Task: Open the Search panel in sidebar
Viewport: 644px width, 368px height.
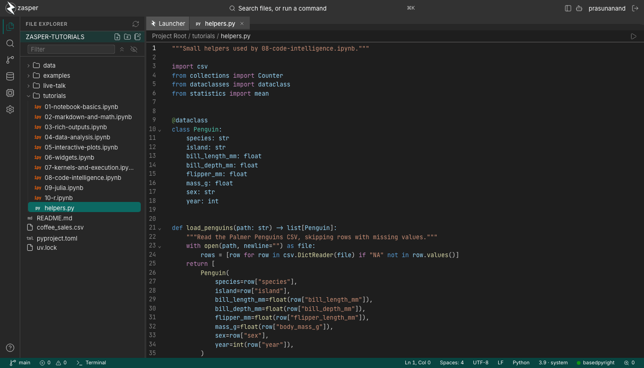Action: click(x=10, y=43)
